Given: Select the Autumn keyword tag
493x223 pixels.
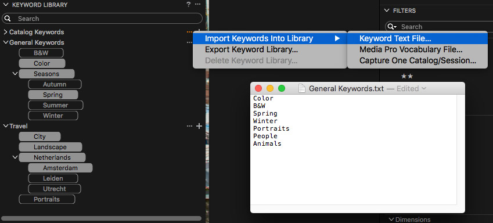Looking at the screenshot, I should point(55,84).
